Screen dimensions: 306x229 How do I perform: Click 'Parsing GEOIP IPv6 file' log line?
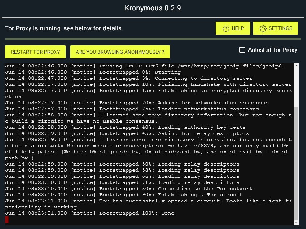145,66
